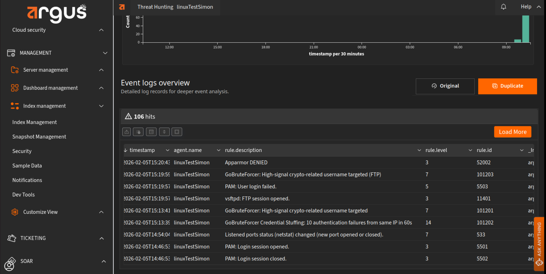The image size is (546, 274).
Task: Collapse the Index management section
Action: tap(101, 106)
